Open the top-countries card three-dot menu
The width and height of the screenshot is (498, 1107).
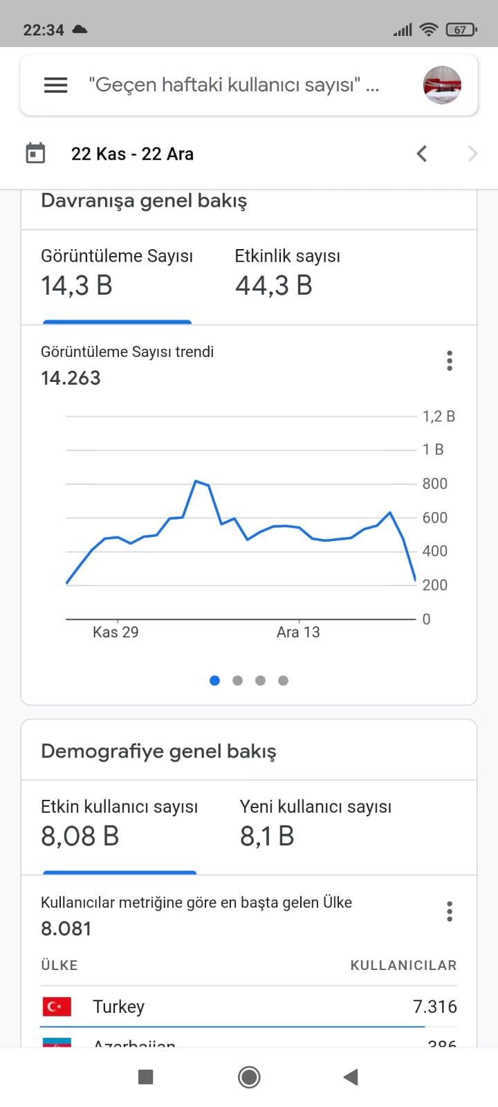450,911
